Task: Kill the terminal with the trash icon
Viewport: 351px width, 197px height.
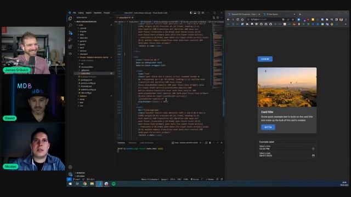Action: point(210,143)
